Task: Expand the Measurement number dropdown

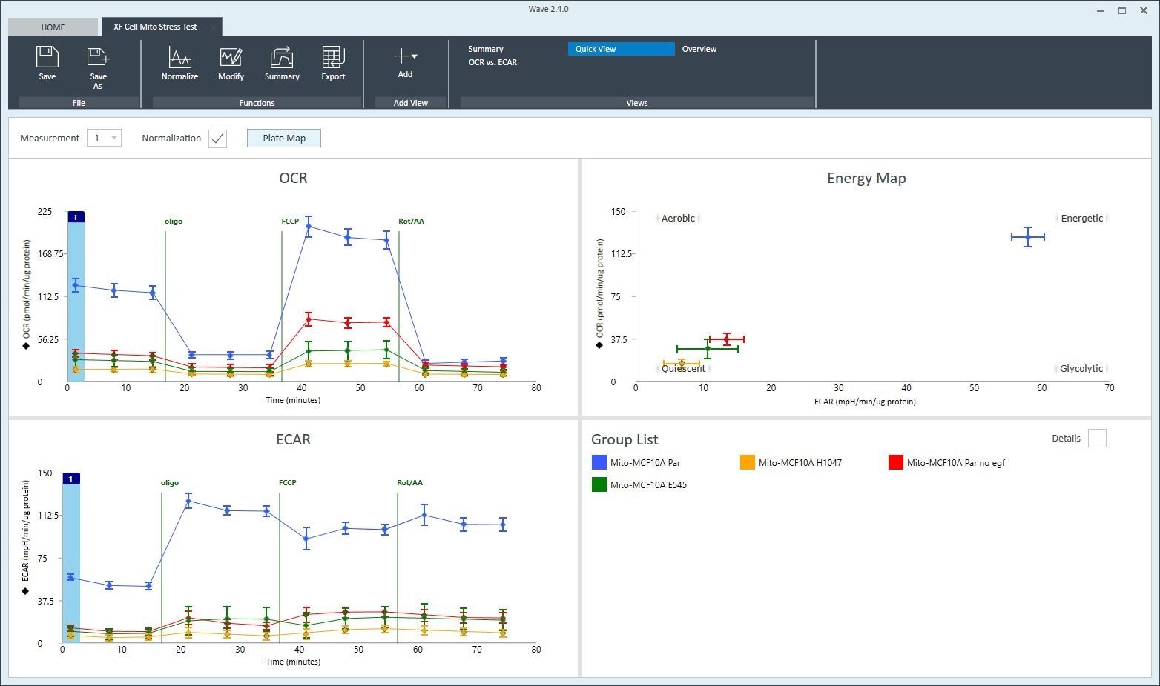Action: 113,139
